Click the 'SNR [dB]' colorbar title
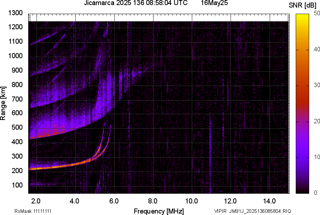The width and height of the screenshot is (320, 215). [x=303, y=6]
